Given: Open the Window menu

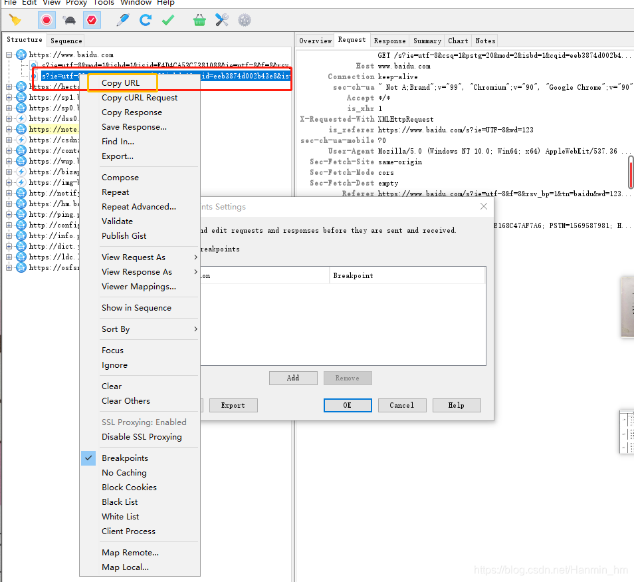Looking at the screenshot, I should [x=136, y=3].
